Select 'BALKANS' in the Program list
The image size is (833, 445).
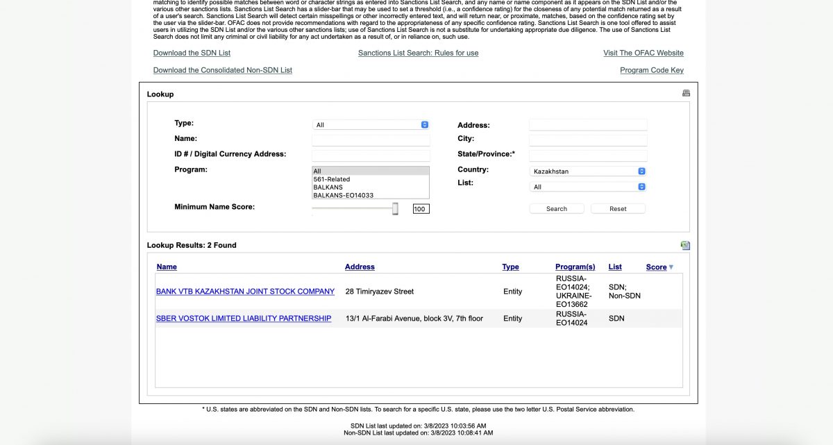pyautogui.click(x=371, y=187)
